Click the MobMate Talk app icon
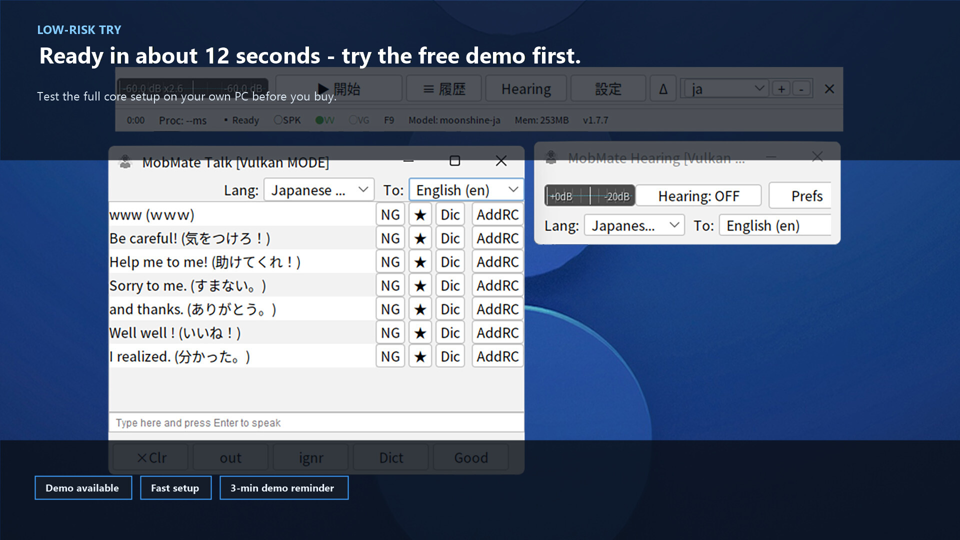This screenshot has width=960, height=540. point(125,161)
